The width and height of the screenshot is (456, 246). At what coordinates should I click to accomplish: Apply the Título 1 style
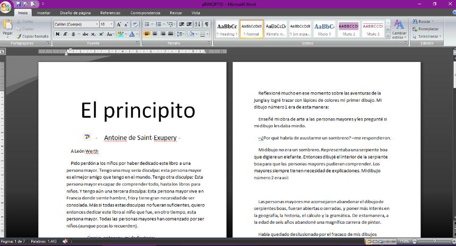pos(325,29)
